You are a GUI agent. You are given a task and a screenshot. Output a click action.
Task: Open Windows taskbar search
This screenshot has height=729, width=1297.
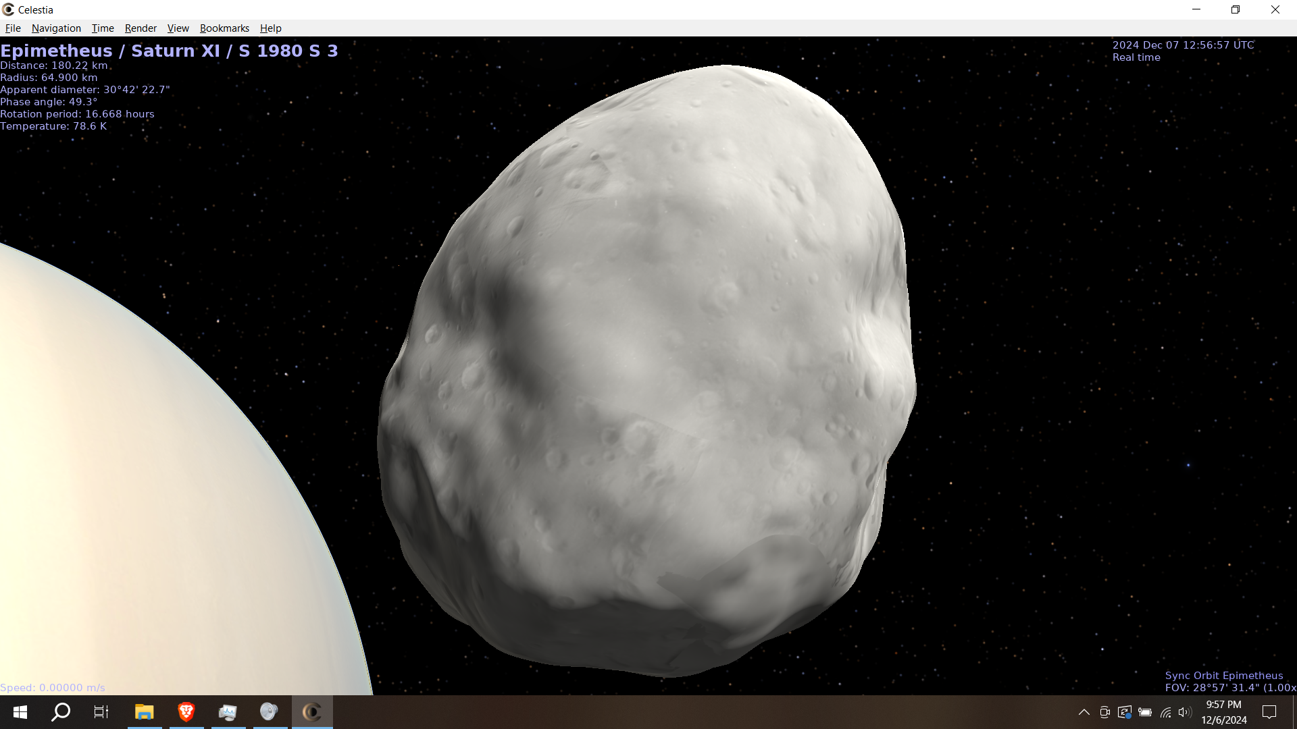tap(61, 712)
